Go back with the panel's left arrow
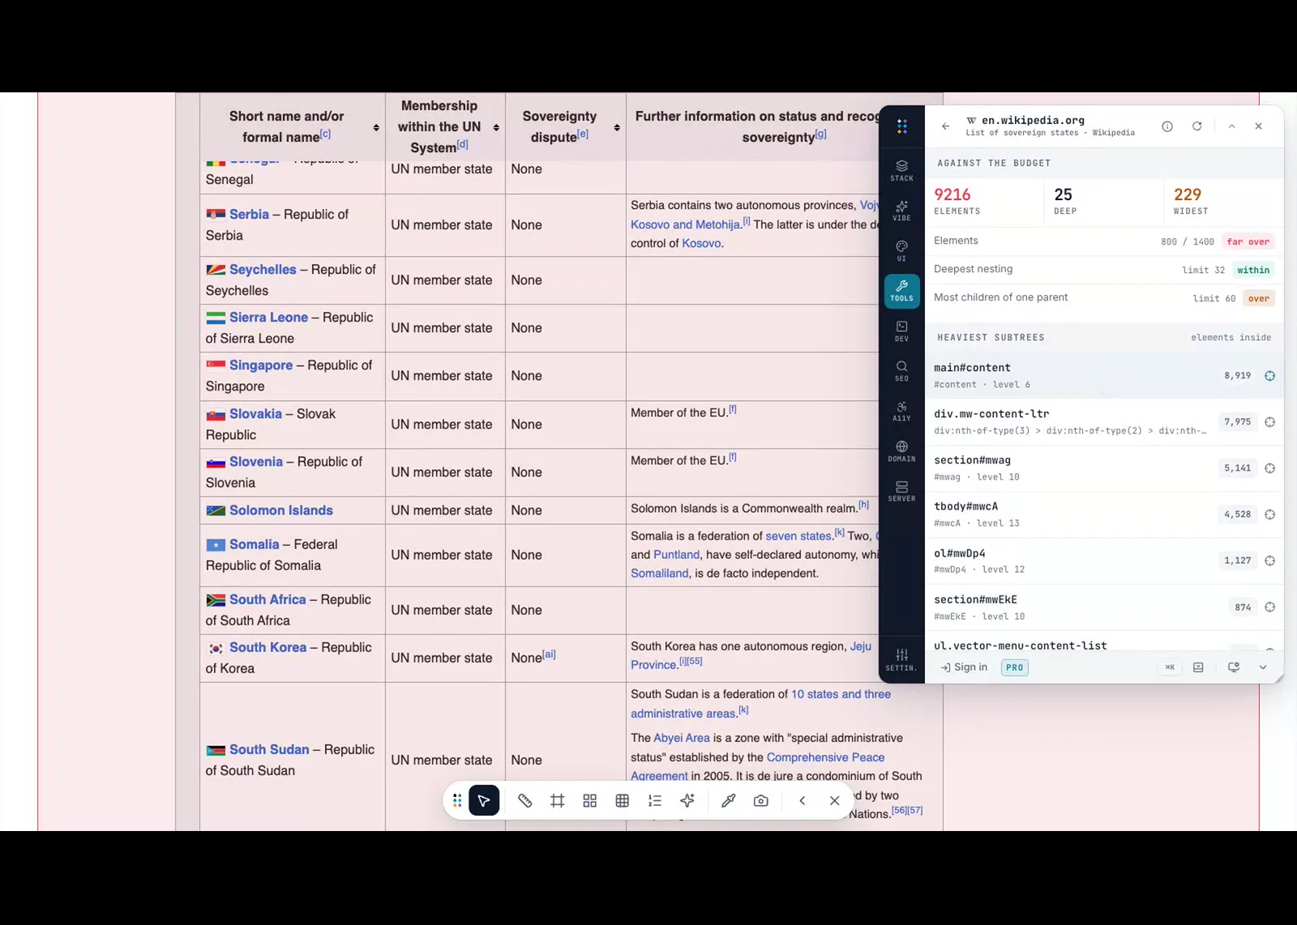 945,126
